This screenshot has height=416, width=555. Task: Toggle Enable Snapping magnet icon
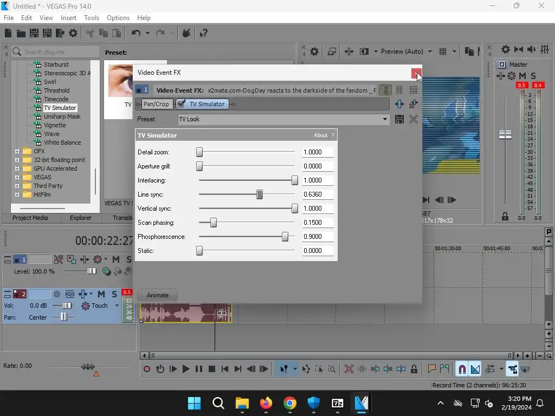click(462, 369)
